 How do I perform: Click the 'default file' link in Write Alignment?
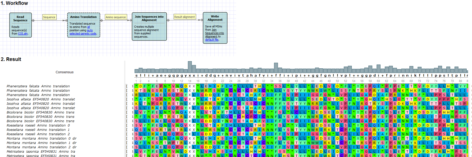click(212, 40)
